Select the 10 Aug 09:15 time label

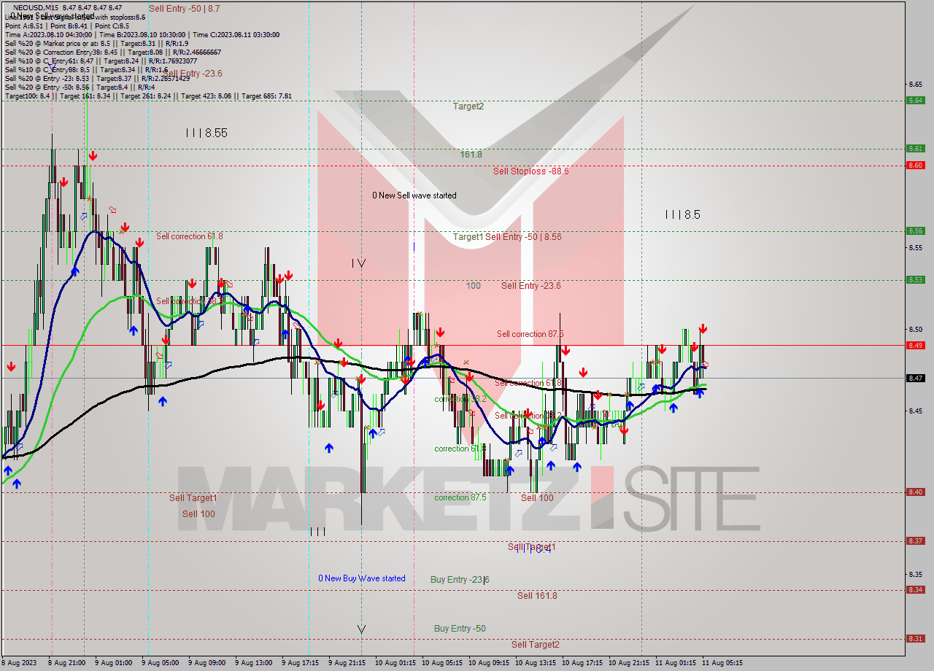tap(488, 663)
